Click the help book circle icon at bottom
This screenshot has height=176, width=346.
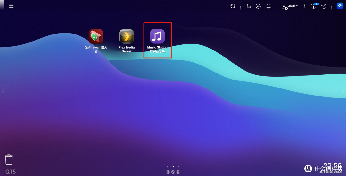pos(178,172)
